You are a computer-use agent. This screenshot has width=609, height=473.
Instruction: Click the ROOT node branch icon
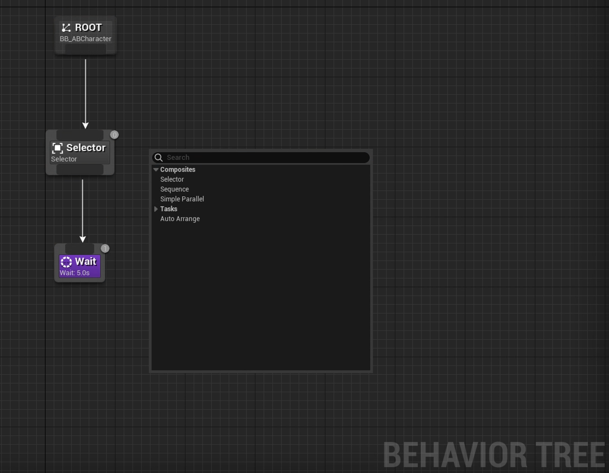pyautogui.click(x=66, y=28)
